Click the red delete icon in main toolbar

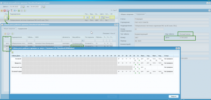pyautogui.click(x=5, y=11)
